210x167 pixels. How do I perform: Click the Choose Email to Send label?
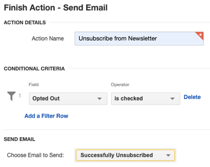click(x=36, y=155)
